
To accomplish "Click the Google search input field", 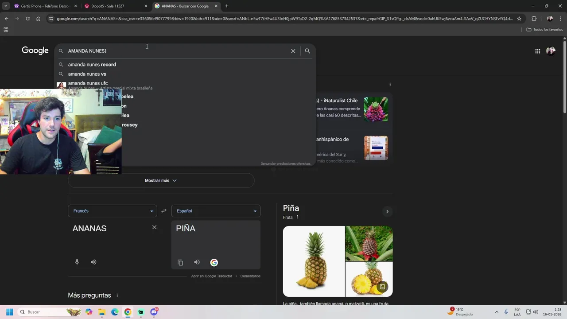I will click(177, 51).
